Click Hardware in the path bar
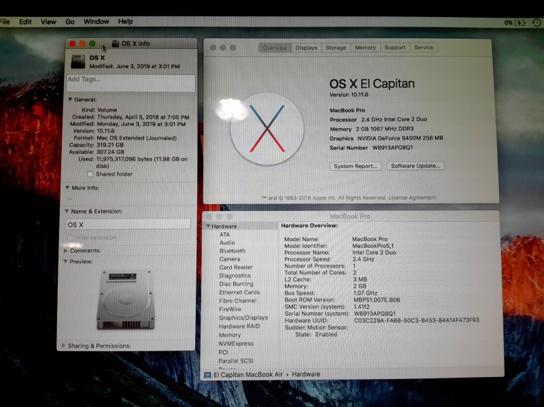Screen dimensions: 544x407 click(x=305, y=374)
